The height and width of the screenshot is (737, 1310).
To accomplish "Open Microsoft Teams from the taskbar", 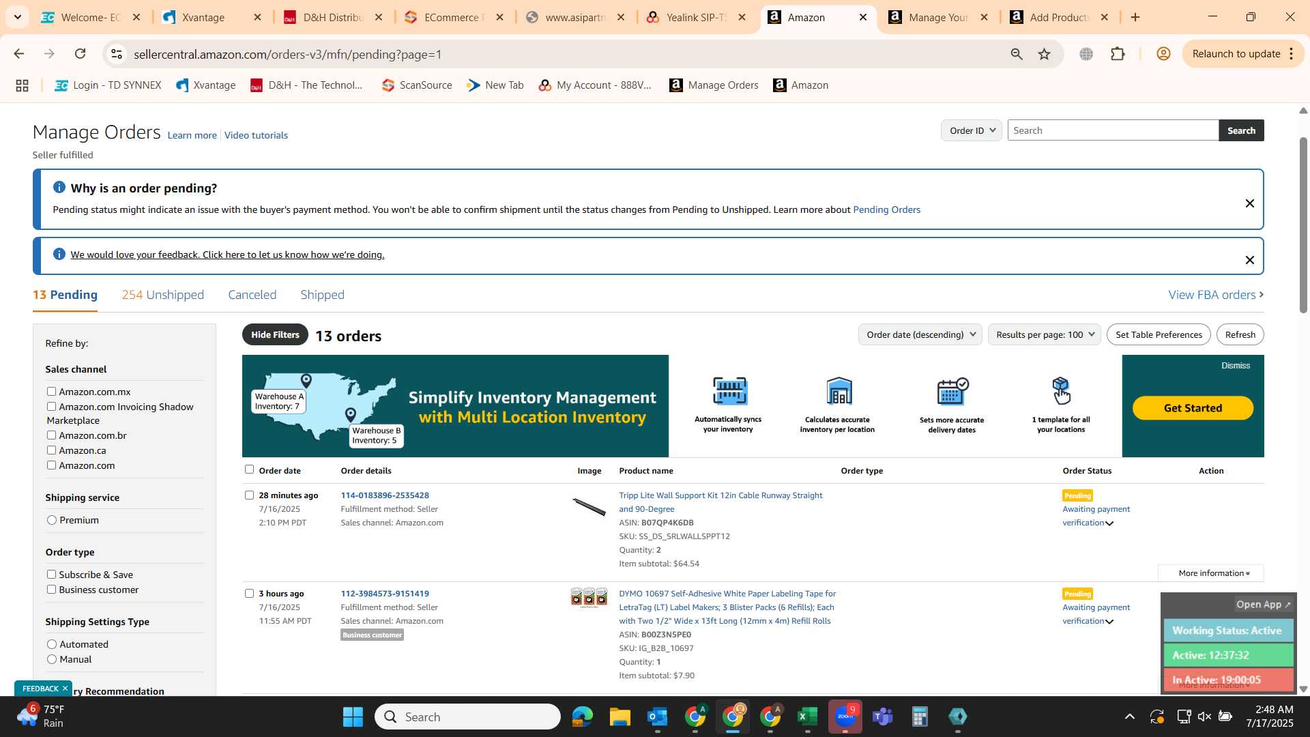I will (883, 717).
